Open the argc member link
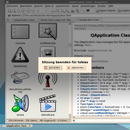This screenshot has width=130, height=130. coord(87,98)
